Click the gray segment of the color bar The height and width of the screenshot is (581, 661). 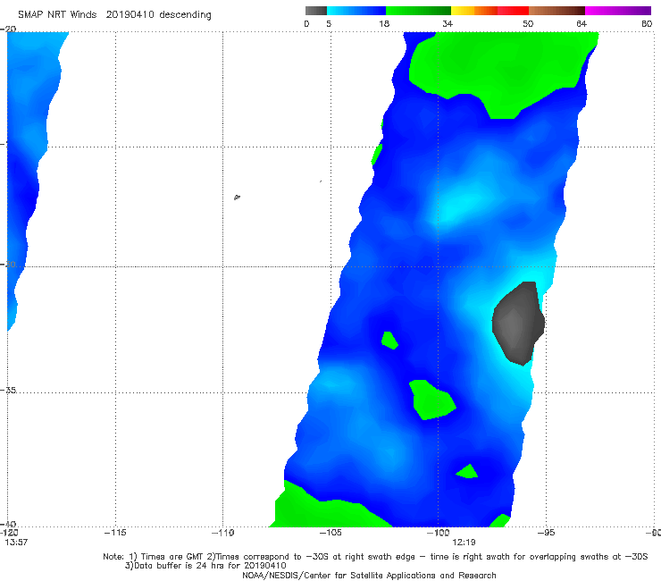(x=315, y=11)
